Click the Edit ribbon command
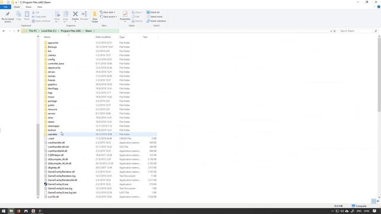The image size is (381, 214). [136, 17]
